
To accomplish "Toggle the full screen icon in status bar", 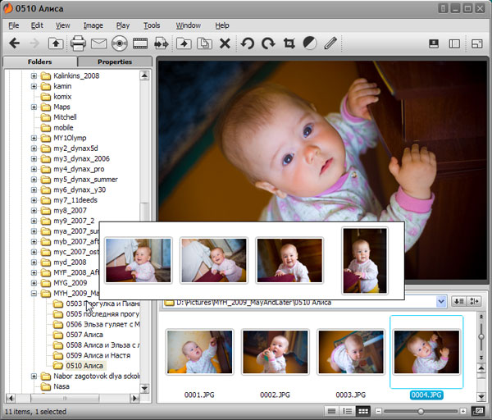I will (479, 410).
